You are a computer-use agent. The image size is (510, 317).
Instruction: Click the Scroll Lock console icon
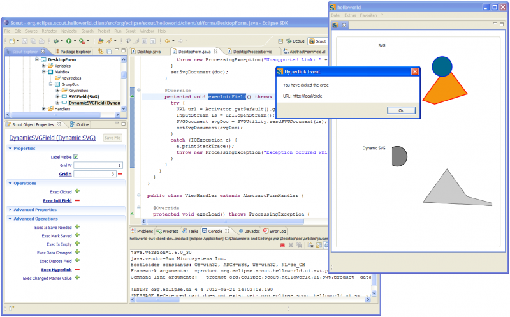319,246
